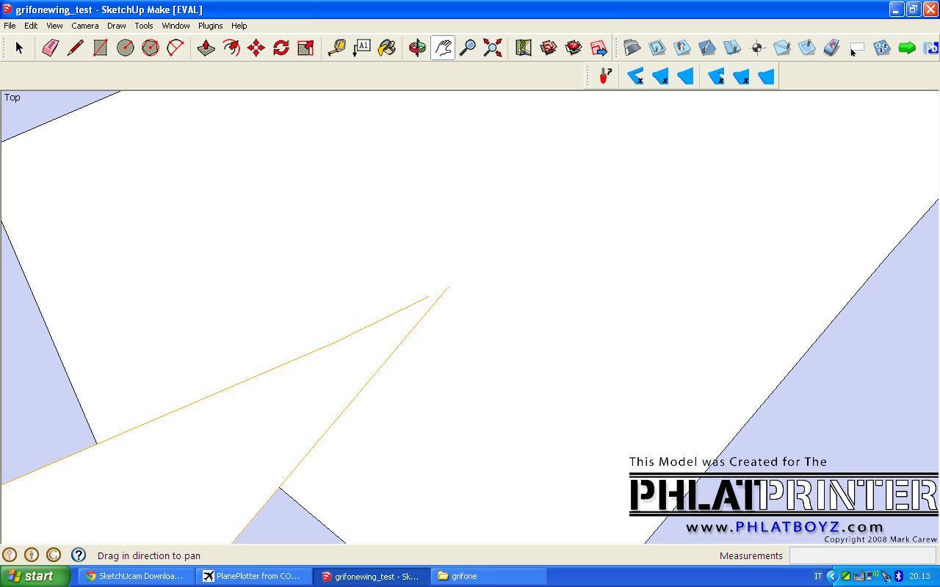Select the Eraser tool
The width and height of the screenshot is (940, 587).
tap(50, 48)
